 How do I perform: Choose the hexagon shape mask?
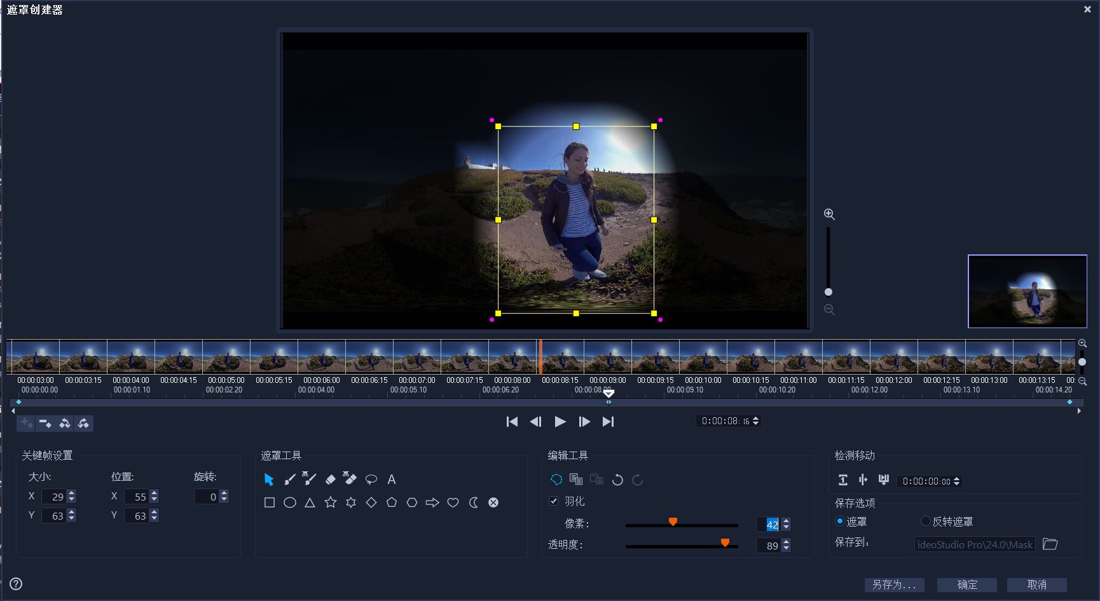click(x=412, y=502)
